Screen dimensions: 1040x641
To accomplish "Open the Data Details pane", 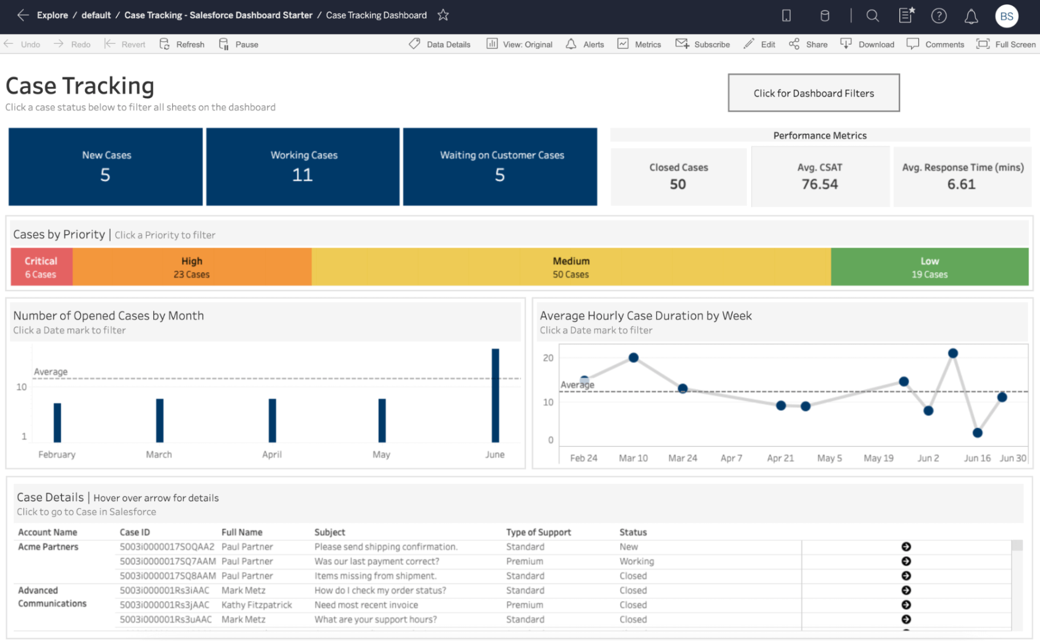I will [440, 44].
